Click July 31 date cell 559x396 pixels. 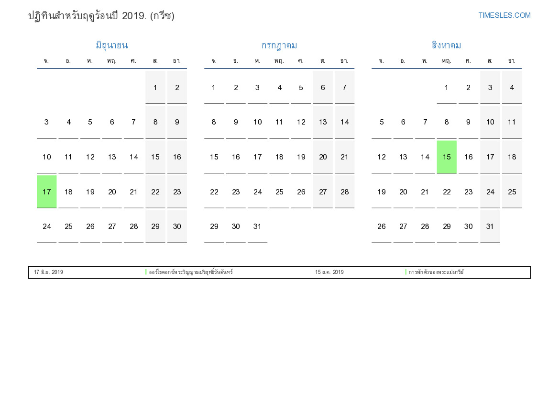pyautogui.click(x=257, y=226)
